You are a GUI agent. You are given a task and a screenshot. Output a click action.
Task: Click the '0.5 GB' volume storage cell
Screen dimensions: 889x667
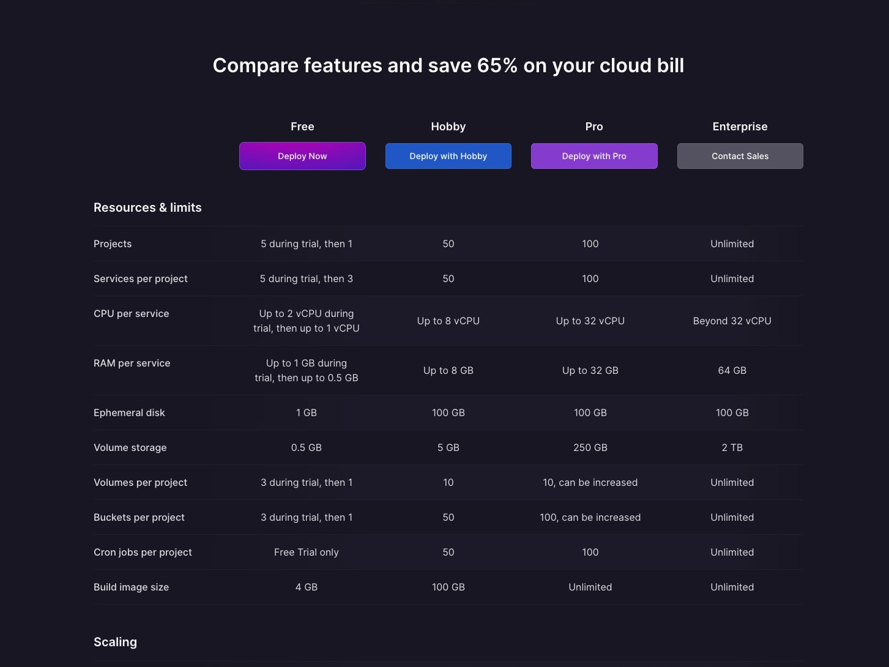pos(307,447)
